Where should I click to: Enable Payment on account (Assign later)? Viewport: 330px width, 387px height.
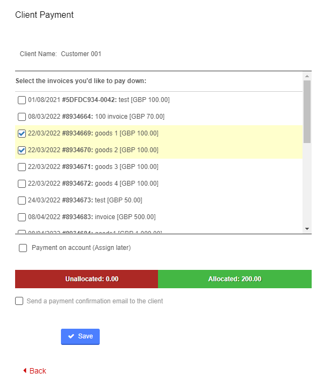pyautogui.click(x=23, y=248)
